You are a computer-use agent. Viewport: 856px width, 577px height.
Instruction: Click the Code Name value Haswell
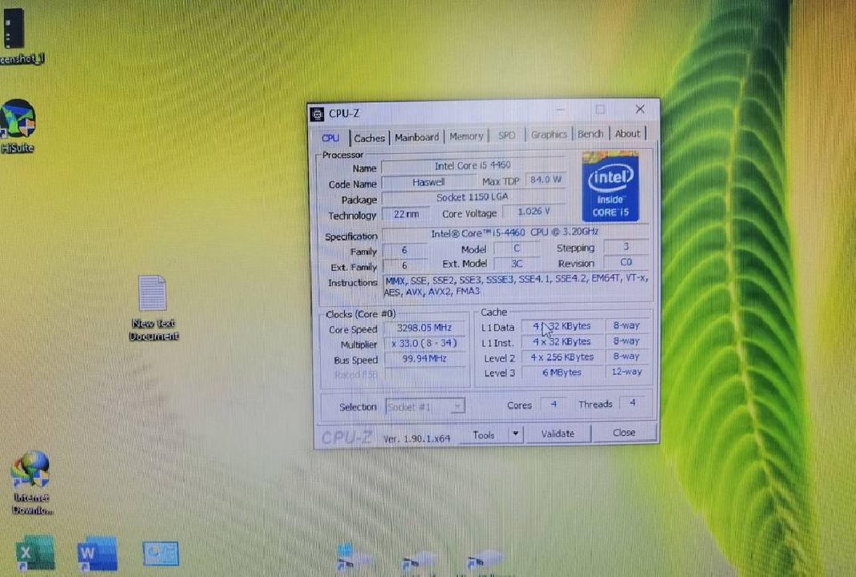tap(428, 182)
